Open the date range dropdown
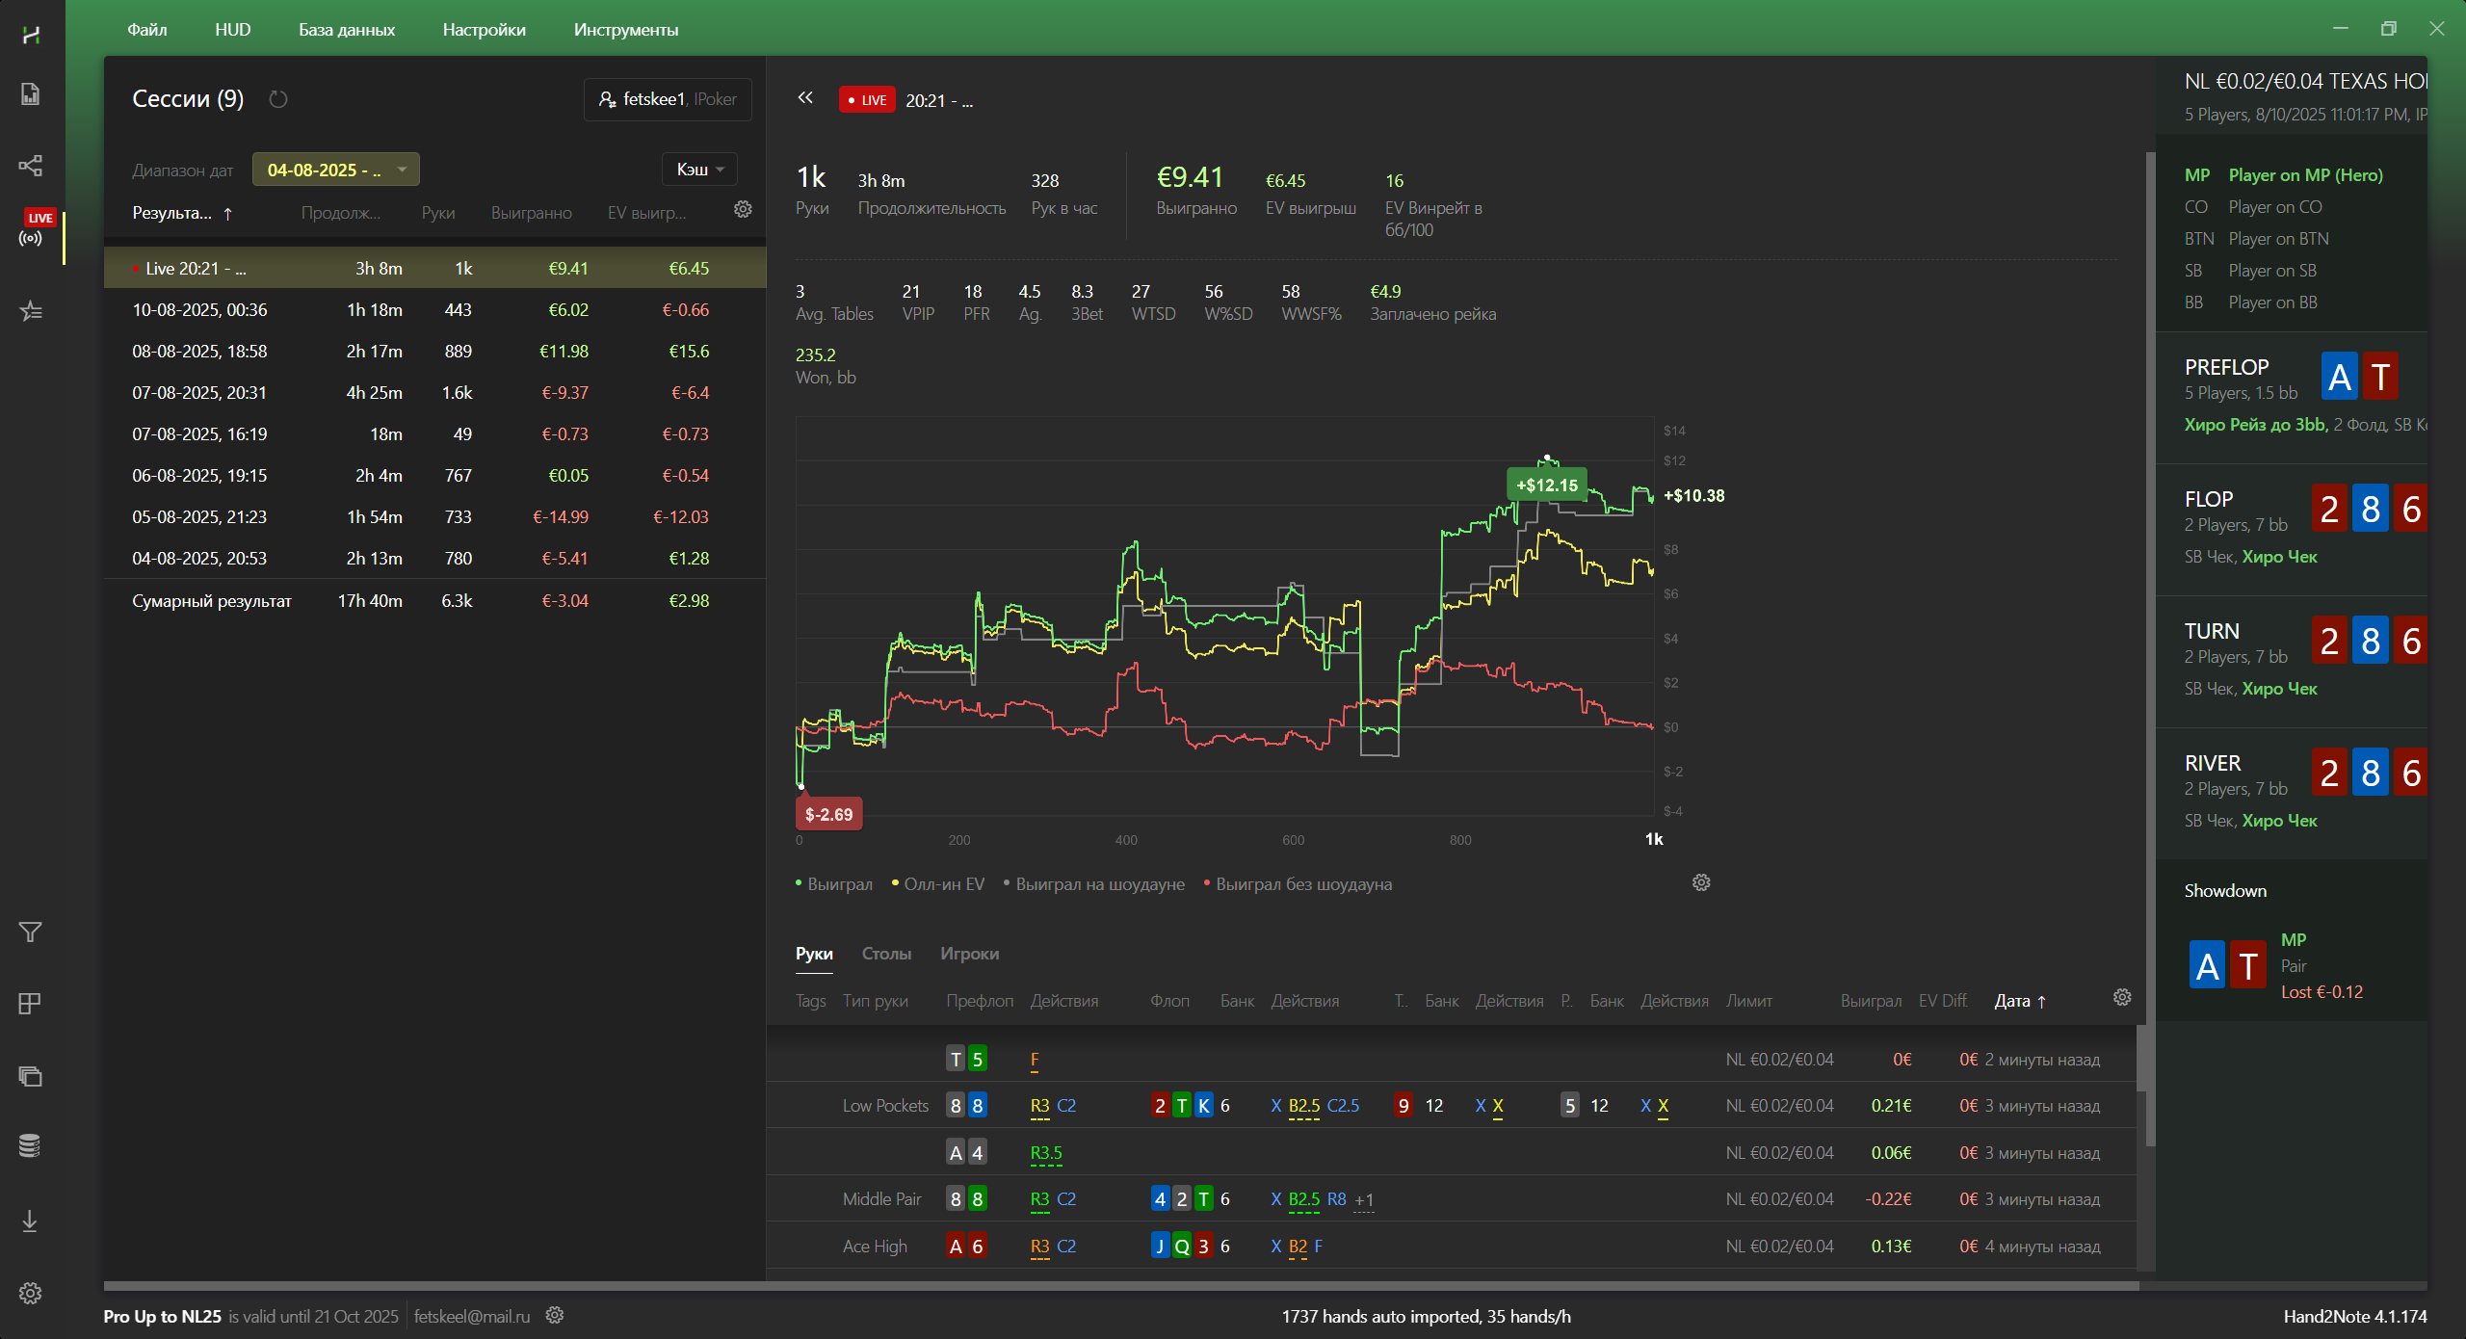Screen dimensions: 2466x1339 [x=335, y=170]
